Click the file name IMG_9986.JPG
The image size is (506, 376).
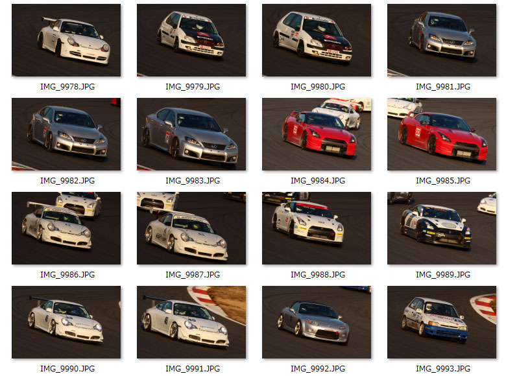67,275
